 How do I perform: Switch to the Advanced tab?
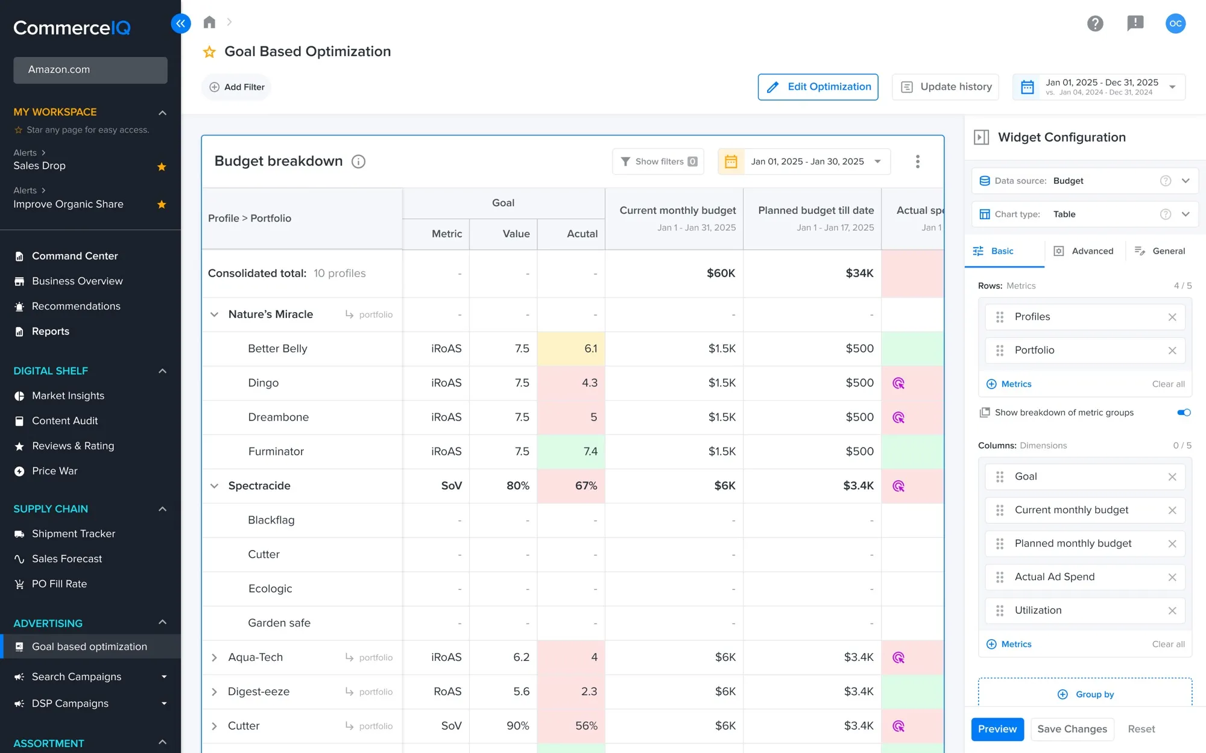(x=1084, y=251)
